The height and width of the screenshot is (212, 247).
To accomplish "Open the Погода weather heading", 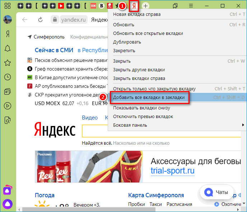I will pos(45,195).
